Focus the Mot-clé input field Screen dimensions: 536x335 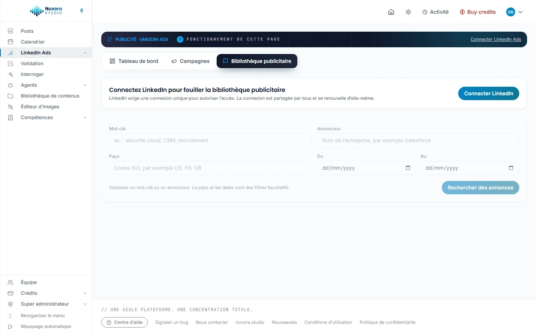[210, 140]
